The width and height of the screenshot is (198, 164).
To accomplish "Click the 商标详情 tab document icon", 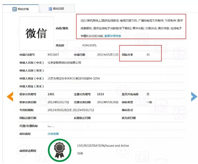I will click(15, 9).
